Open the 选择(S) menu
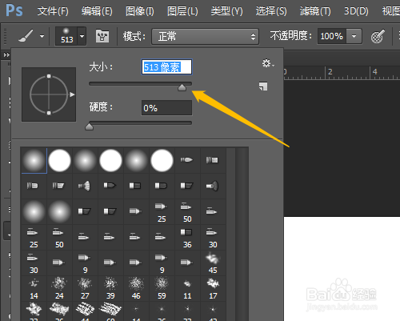 (271, 11)
